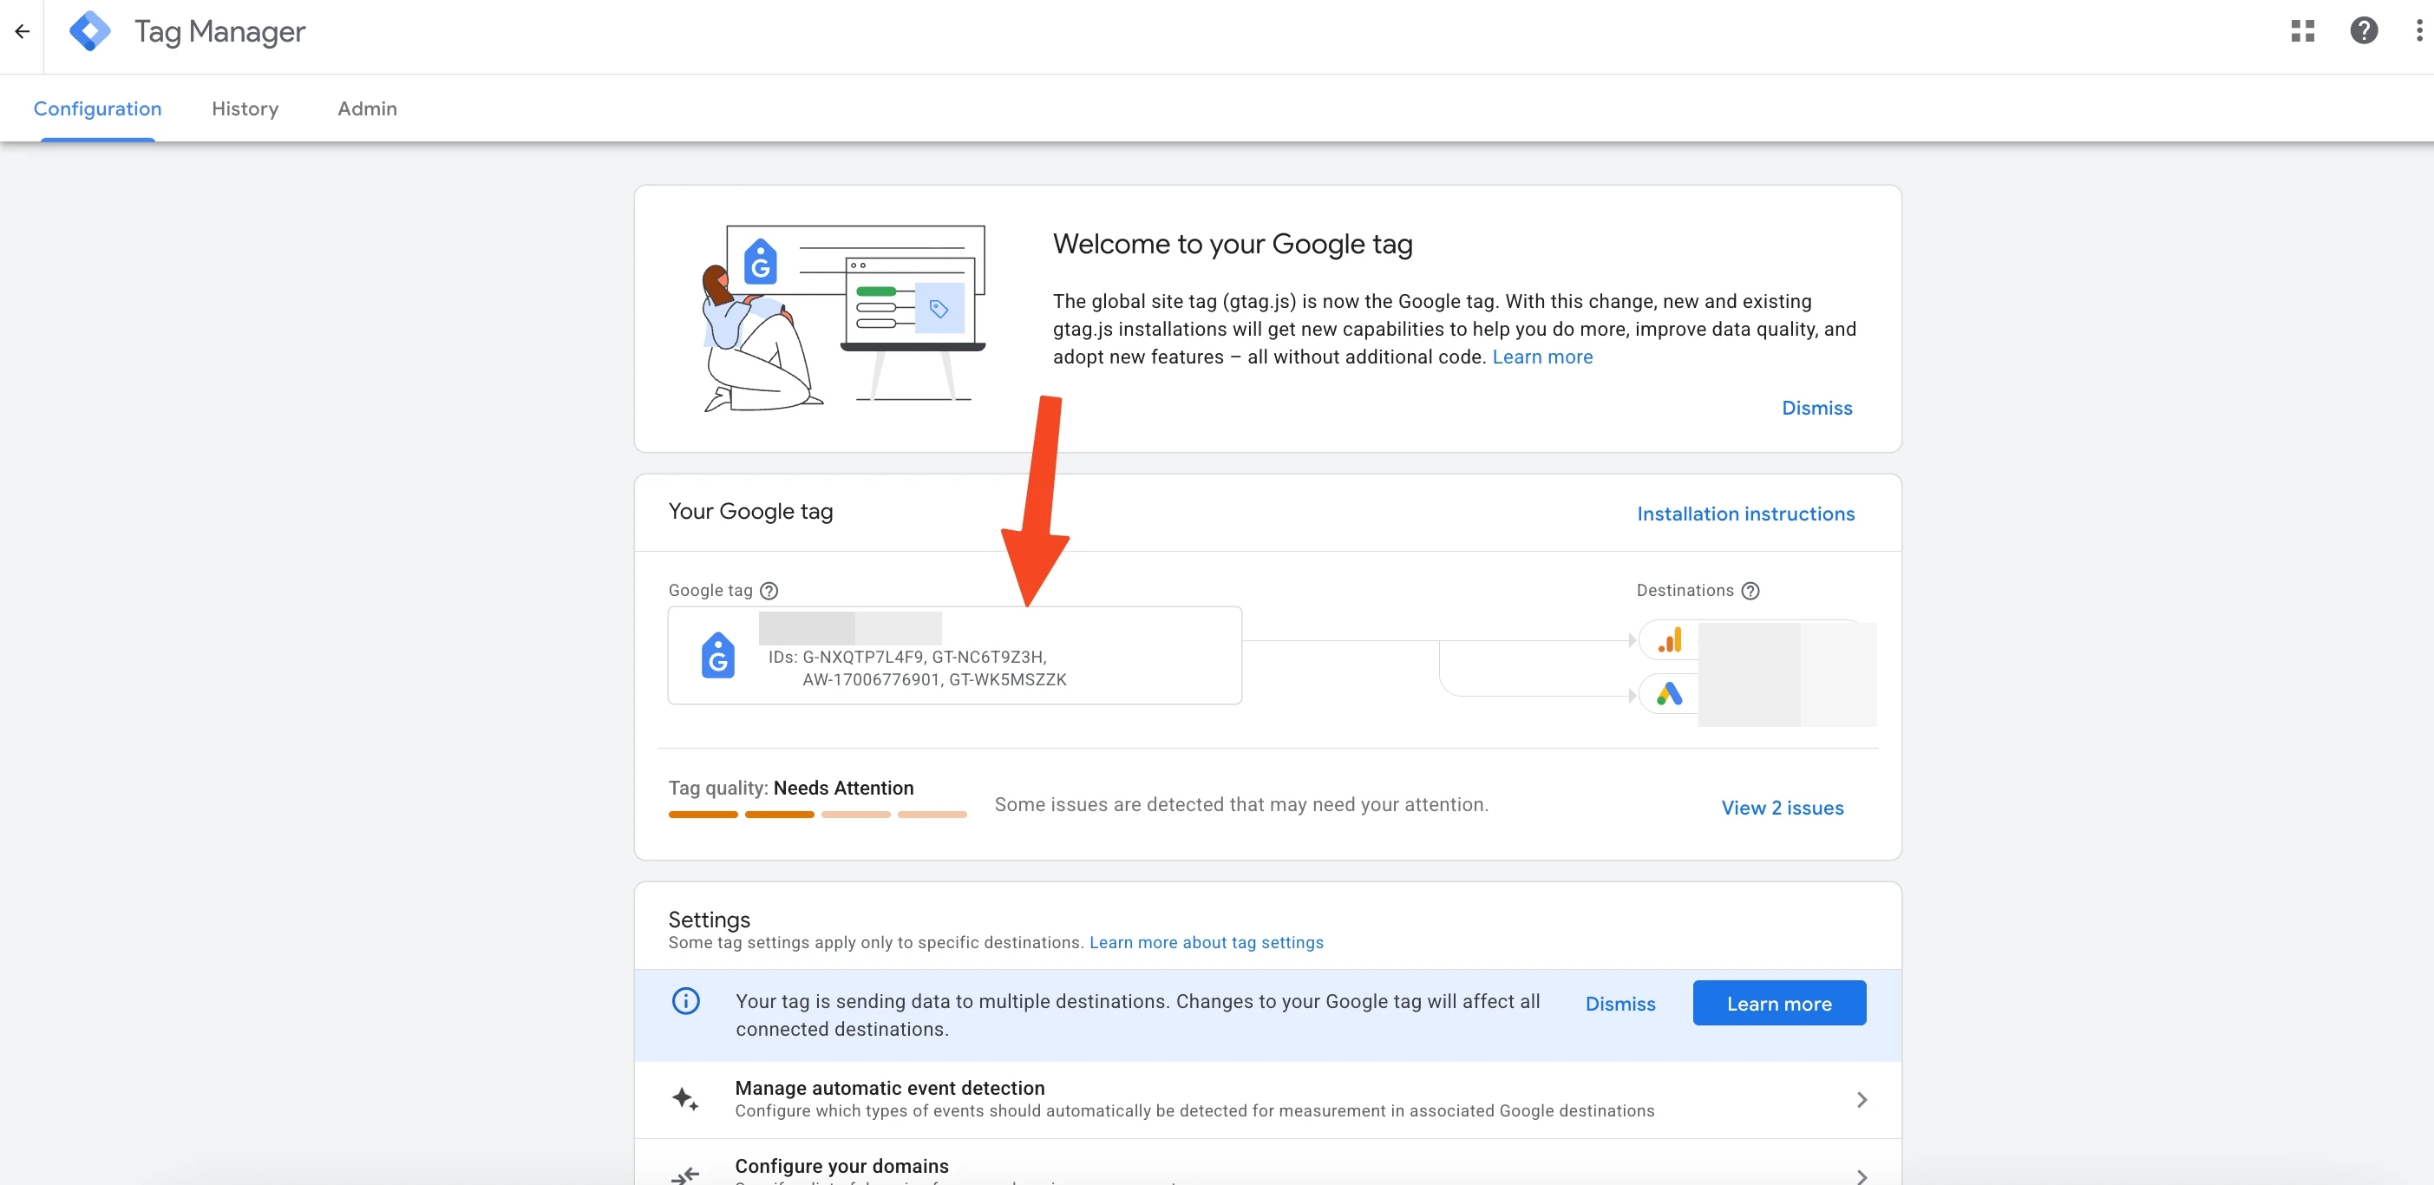Open Installation instructions link

coord(1745,513)
